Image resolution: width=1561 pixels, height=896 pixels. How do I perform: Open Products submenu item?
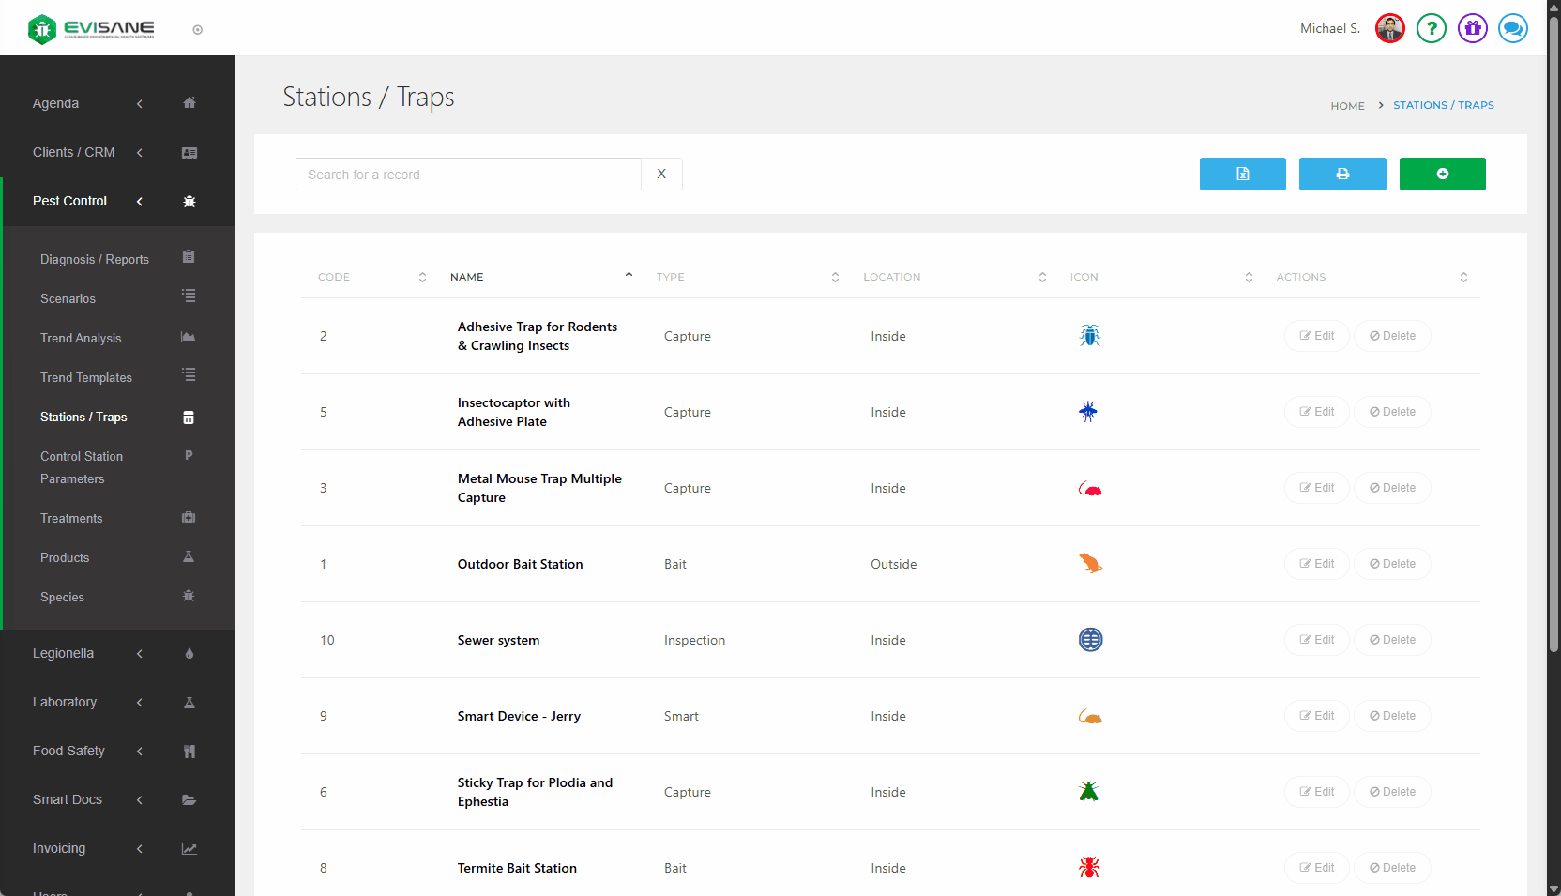[x=65, y=557]
